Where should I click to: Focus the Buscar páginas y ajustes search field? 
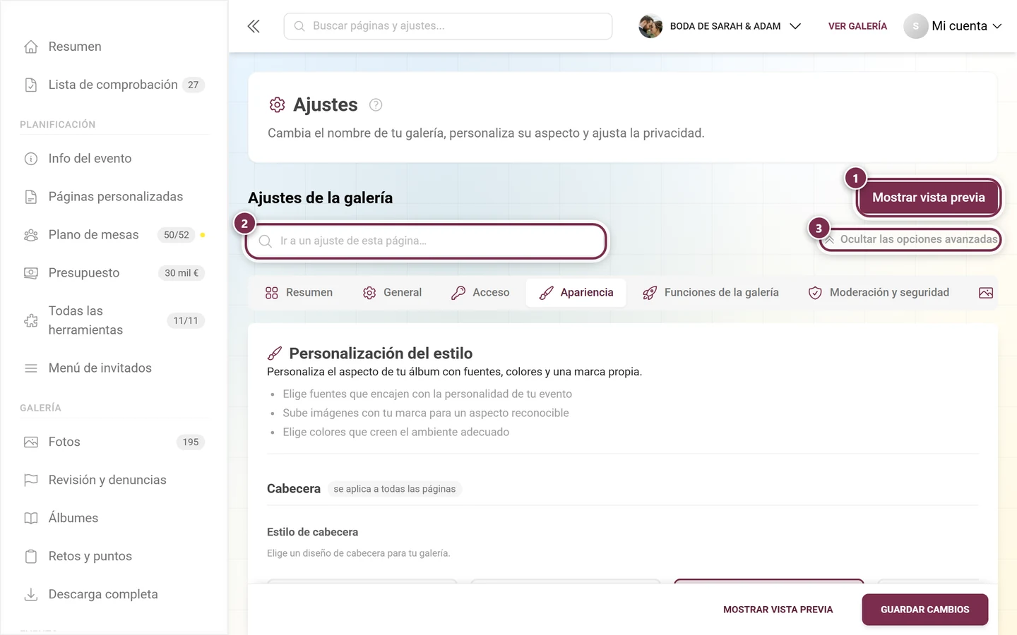[448, 26]
